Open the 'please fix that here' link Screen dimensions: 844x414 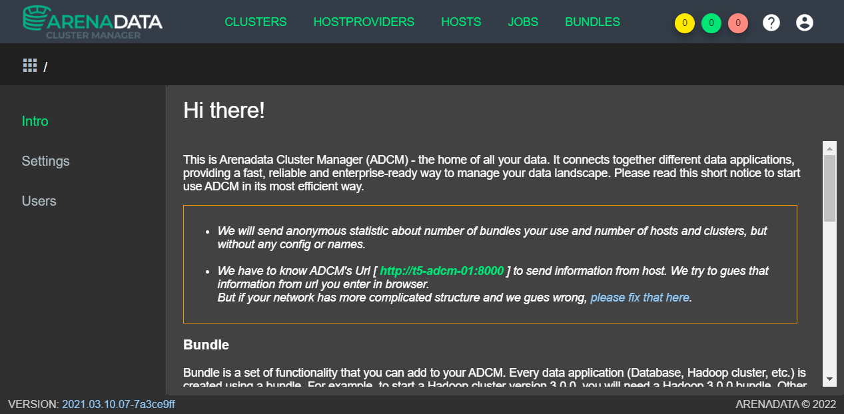(x=639, y=297)
